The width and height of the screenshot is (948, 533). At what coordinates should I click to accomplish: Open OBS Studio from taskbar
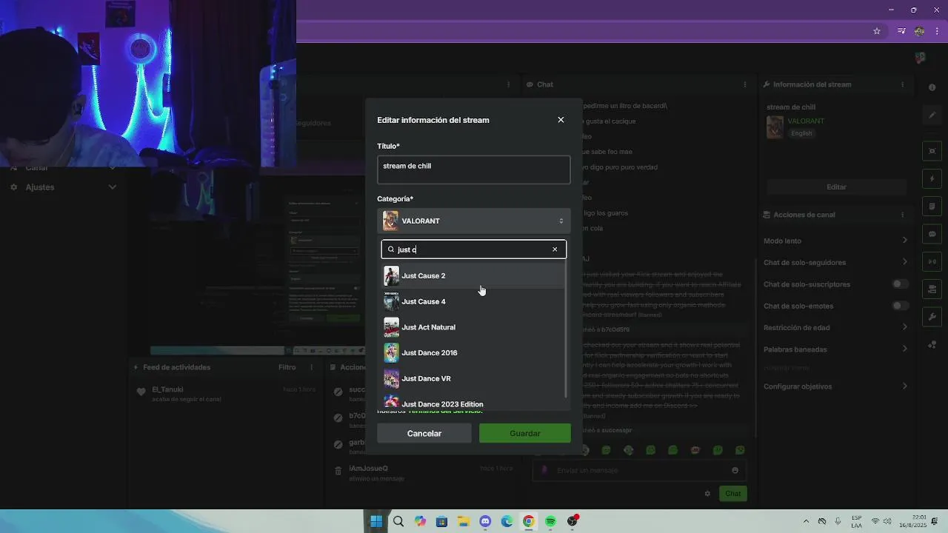point(572,521)
